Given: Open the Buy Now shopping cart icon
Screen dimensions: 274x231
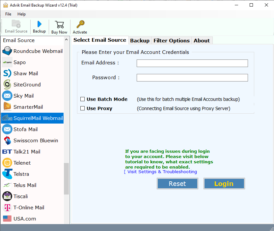Looking at the screenshot, I should pyautogui.click(x=59, y=25).
